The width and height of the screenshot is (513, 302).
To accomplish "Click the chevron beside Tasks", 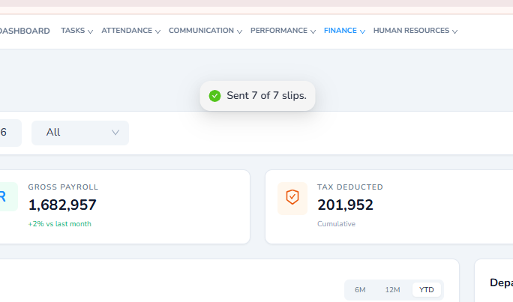I will [90, 31].
